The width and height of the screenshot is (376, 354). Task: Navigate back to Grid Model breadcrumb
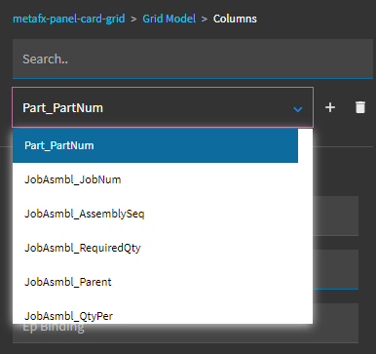pos(169,19)
